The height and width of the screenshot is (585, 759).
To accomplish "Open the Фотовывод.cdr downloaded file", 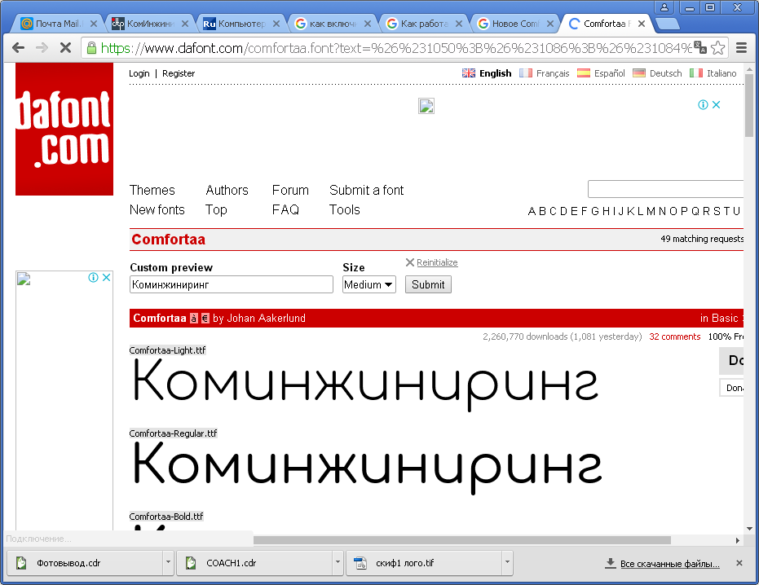I will [x=85, y=562].
